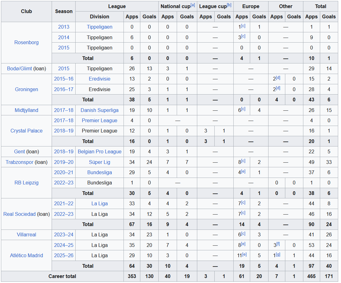Select the career total goals value 171
341x283 pixels.
click(329, 276)
